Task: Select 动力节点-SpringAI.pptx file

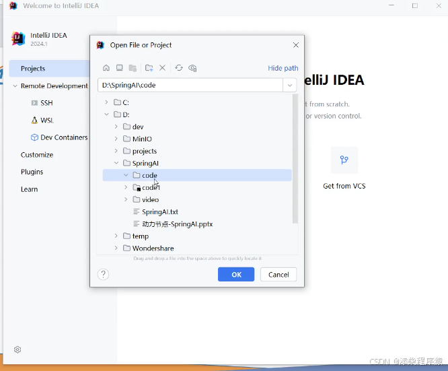Action: [x=177, y=224]
